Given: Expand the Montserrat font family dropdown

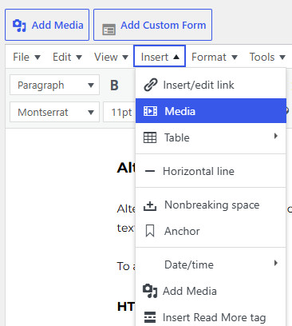Looking at the screenshot, I should [54, 112].
